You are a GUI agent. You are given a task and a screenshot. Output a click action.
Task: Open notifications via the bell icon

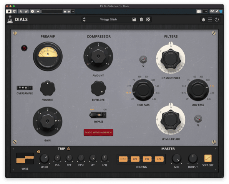click(x=203, y=20)
